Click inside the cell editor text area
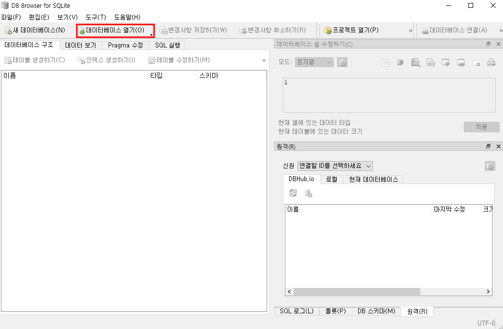The height and width of the screenshot is (329, 503). click(389, 95)
